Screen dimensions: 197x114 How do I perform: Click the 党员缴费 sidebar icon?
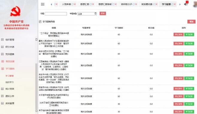click(x=2, y=54)
